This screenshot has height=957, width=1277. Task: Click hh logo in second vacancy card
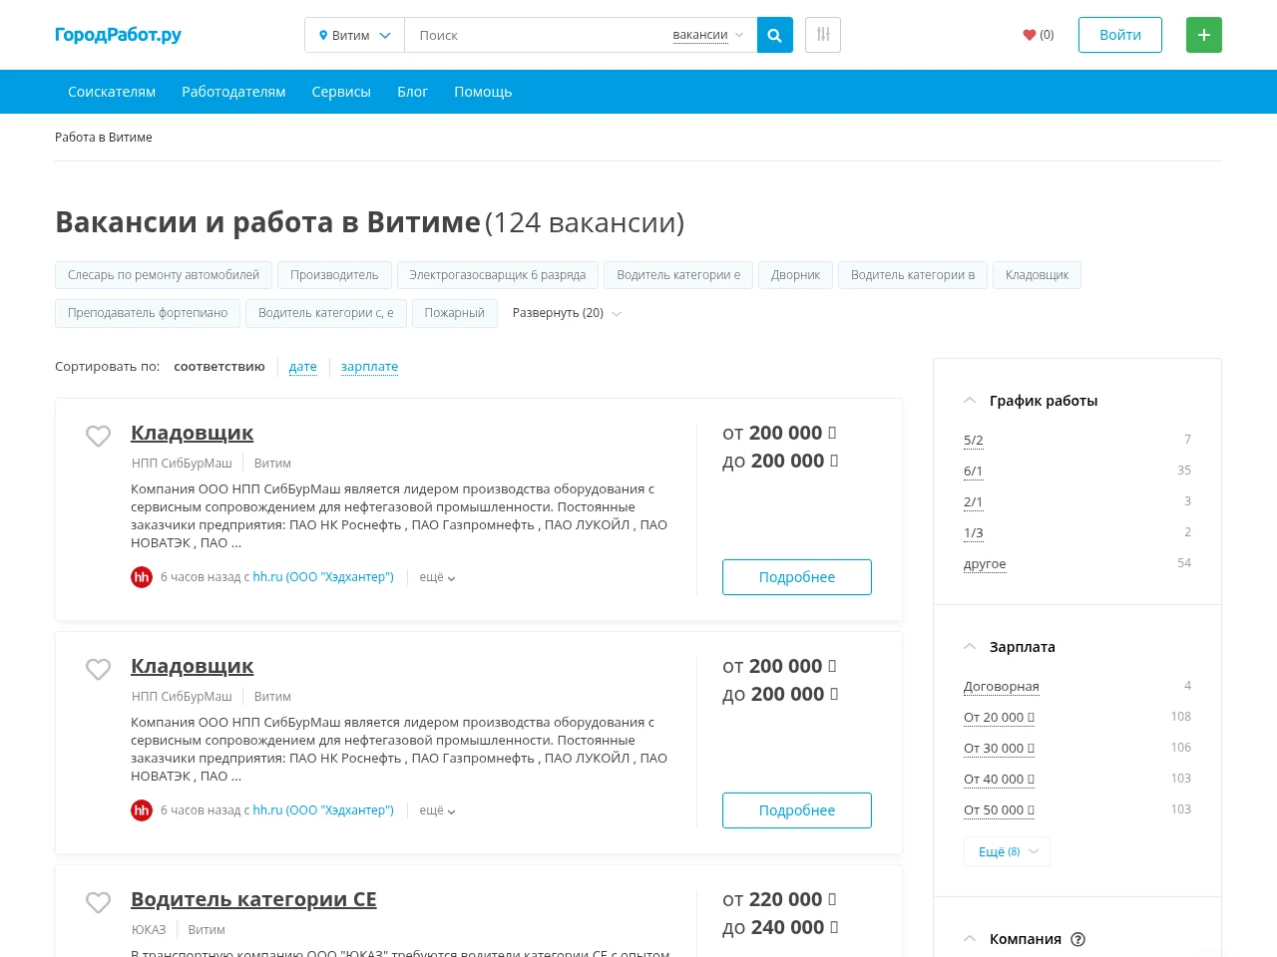tap(142, 810)
